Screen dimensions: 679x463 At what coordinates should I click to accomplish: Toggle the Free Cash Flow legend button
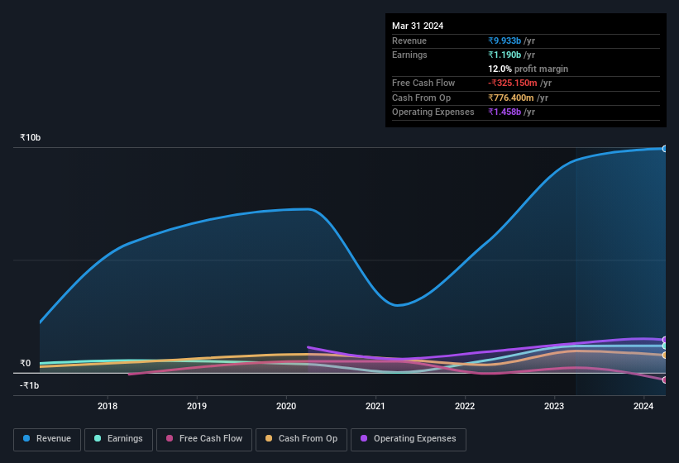tap(204, 440)
